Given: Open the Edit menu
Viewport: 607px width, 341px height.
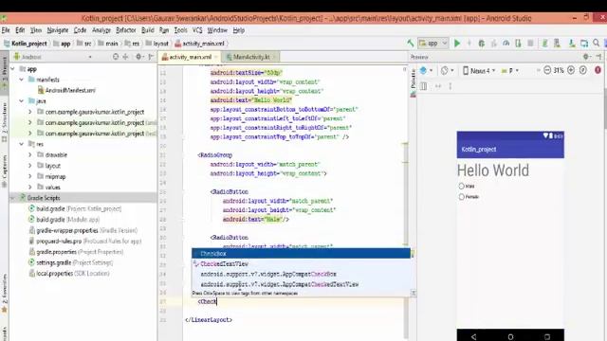Looking at the screenshot, I should (20, 30).
